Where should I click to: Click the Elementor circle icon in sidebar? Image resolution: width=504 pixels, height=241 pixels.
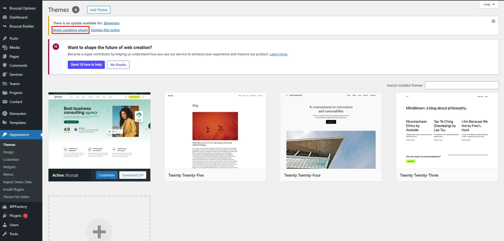coord(5,114)
